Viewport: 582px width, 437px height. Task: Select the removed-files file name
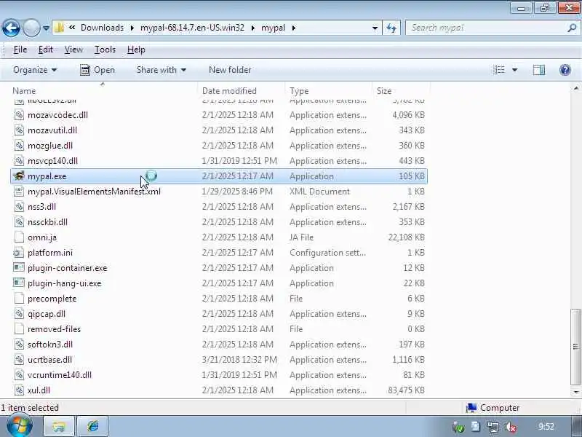coord(54,329)
